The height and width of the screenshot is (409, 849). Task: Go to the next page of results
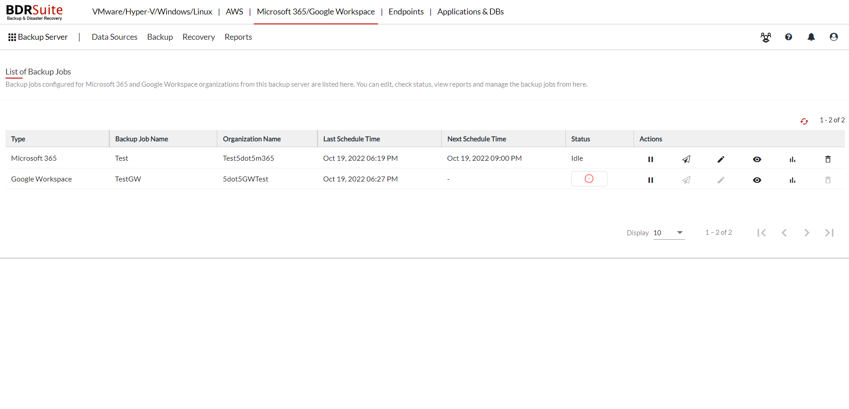click(807, 232)
